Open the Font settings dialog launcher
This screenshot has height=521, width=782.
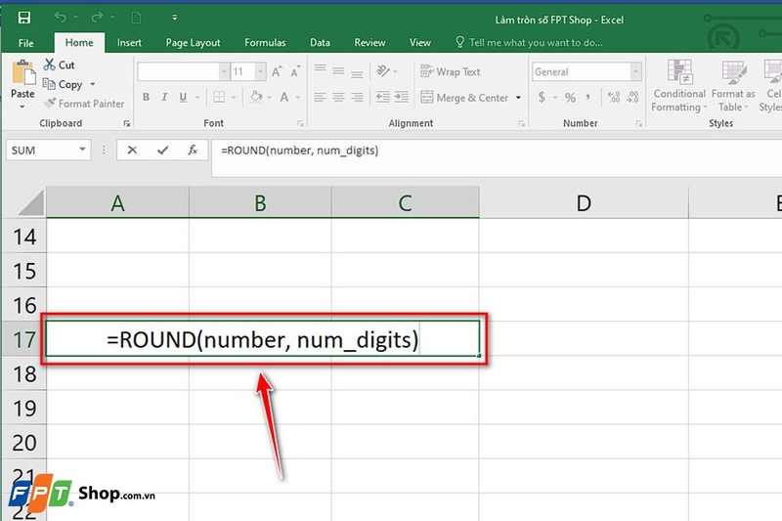coord(300,123)
